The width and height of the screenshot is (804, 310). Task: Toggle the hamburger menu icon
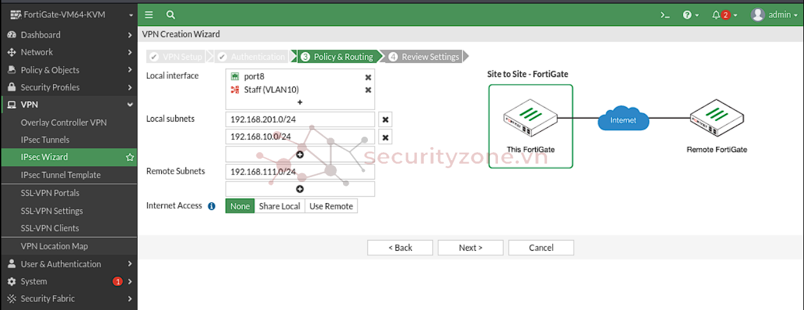(149, 15)
